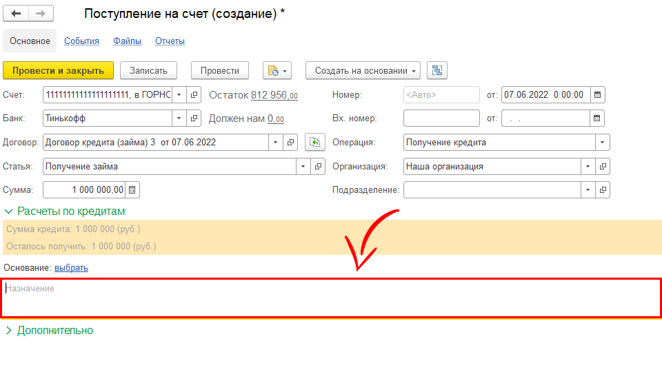Screen dimensions: 662x372
Task: Expand the Операция dropdown list
Action: (x=603, y=143)
